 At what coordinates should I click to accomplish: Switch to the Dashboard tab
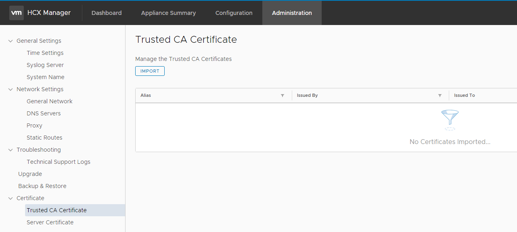(x=107, y=13)
